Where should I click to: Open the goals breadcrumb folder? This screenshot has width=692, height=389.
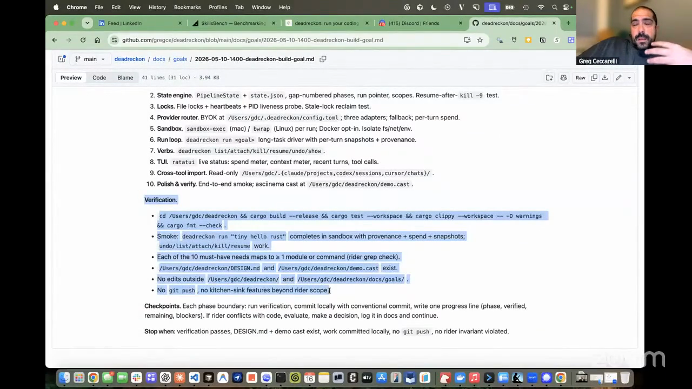click(x=180, y=59)
